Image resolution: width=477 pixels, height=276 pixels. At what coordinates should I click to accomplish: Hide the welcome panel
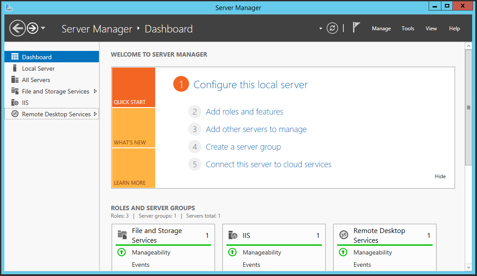(440, 176)
